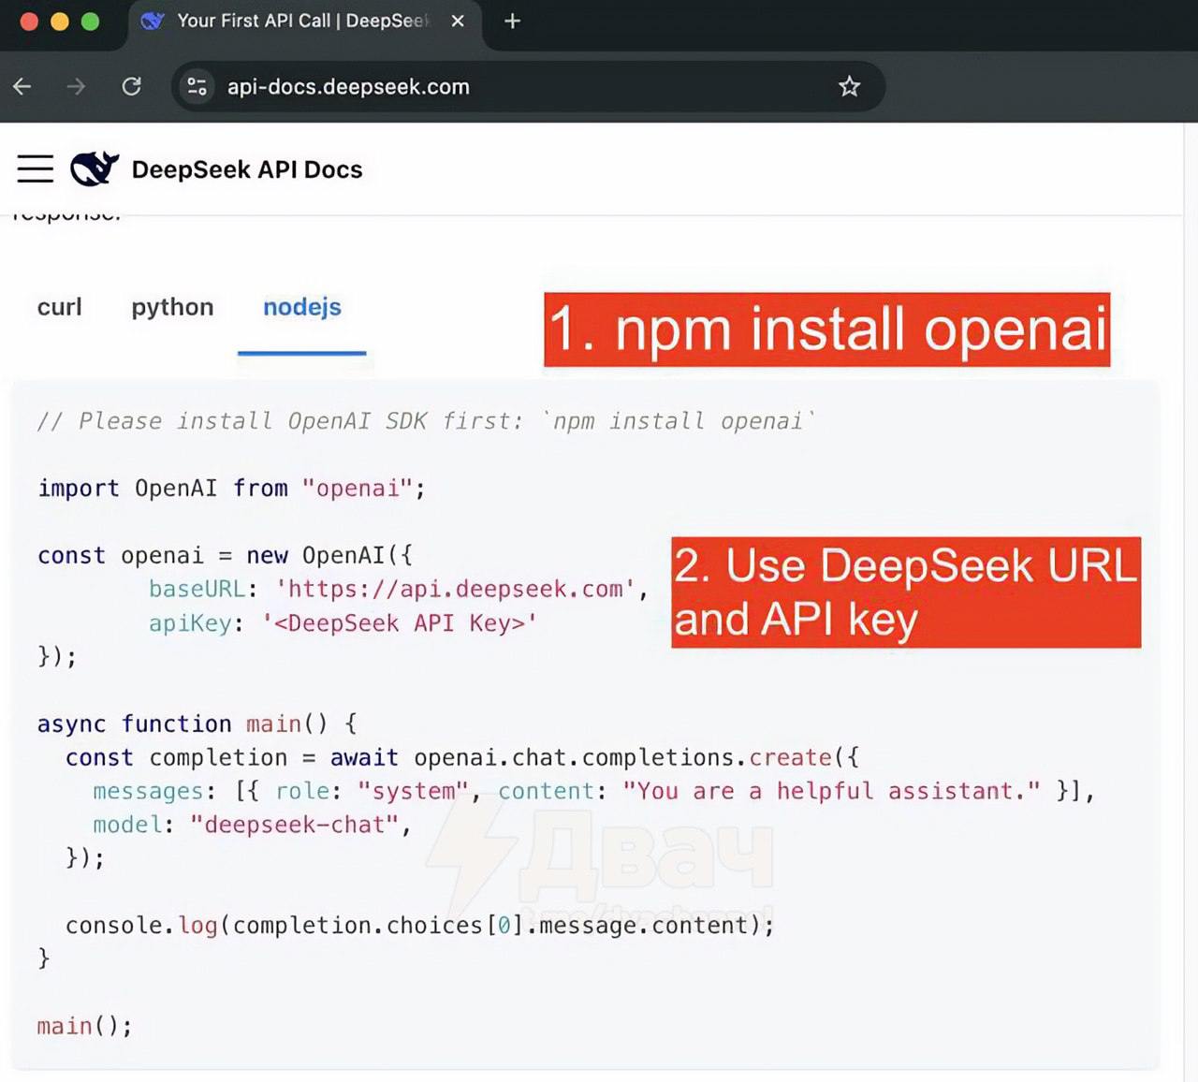Image resolution: width=1198 pixels, height=1082 pixels.
Task: Click the DeepSeek whale logo
Action: [94, 168]
